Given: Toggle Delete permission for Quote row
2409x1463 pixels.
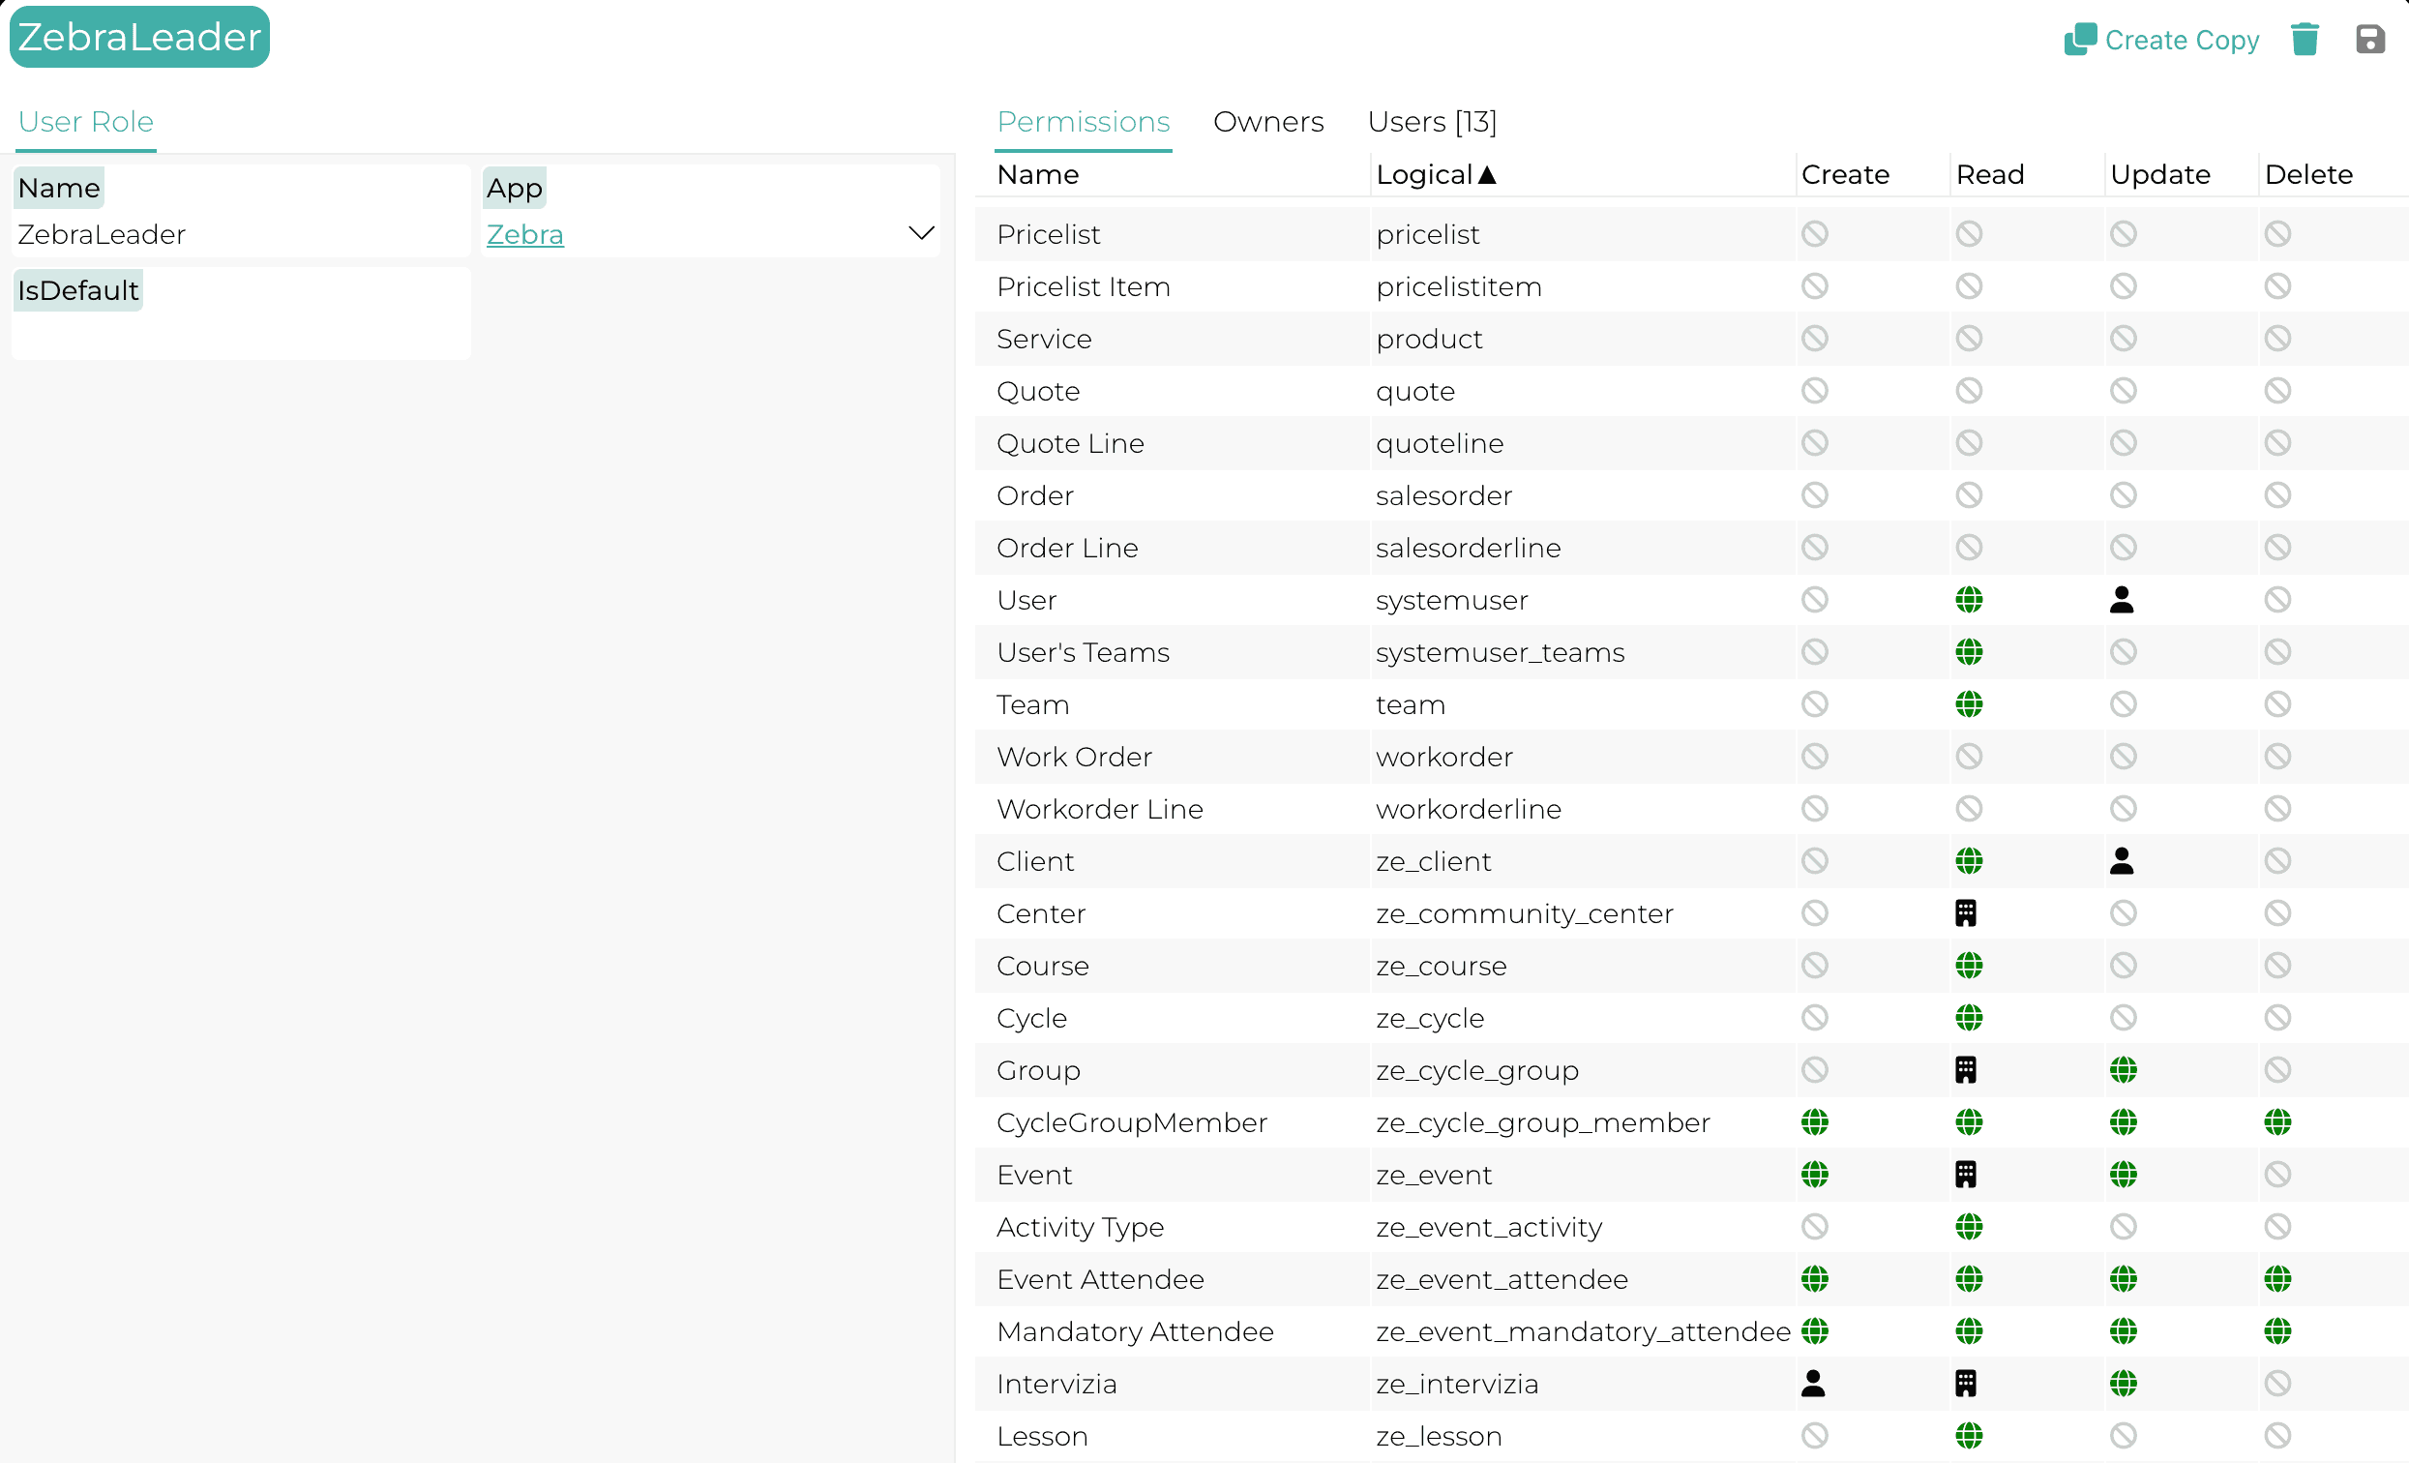Looking at the screenshot, I should pos(2276,391).
